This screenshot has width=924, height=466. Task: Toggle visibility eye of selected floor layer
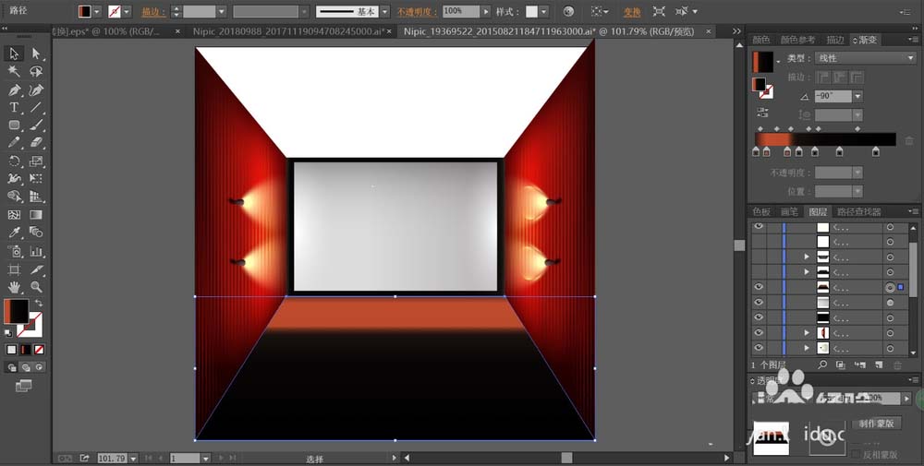pos(759,287)
